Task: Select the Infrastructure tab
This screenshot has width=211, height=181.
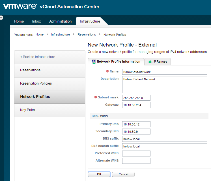Action: click(90, 21)
